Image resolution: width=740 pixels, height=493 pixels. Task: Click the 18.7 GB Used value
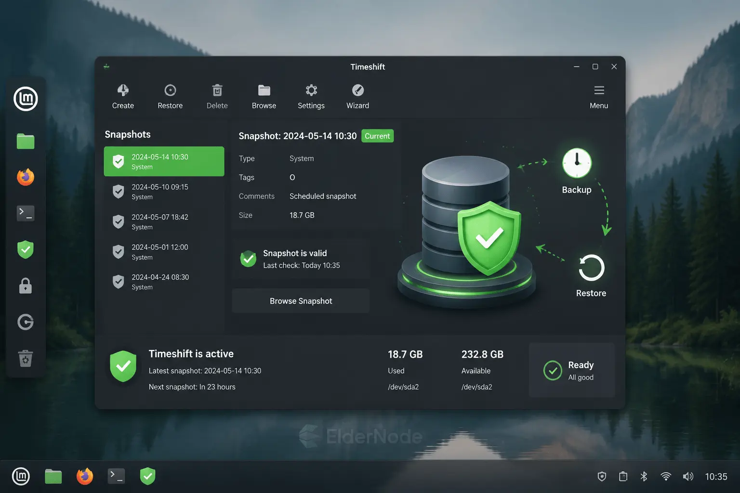pos(405,354)
